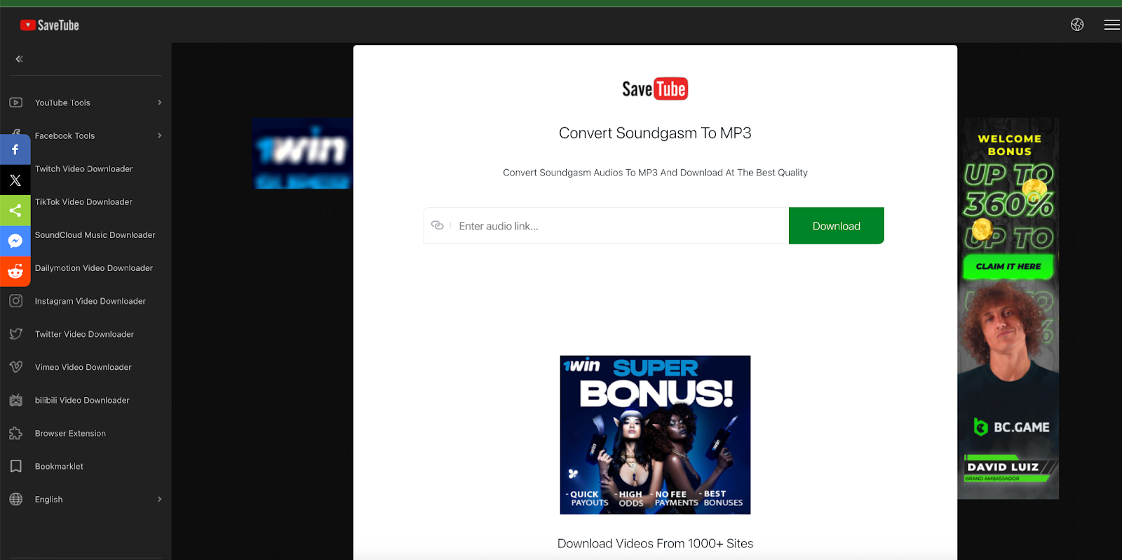
Task: Share on X (Twitter) social button
Action: coord(15,180)
